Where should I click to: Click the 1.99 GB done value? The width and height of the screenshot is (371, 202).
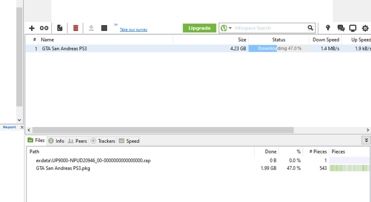(268, 168)
